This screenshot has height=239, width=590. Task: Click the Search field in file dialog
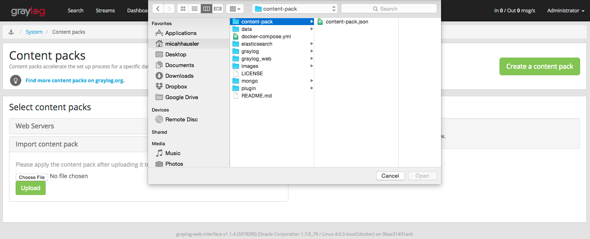389,8
